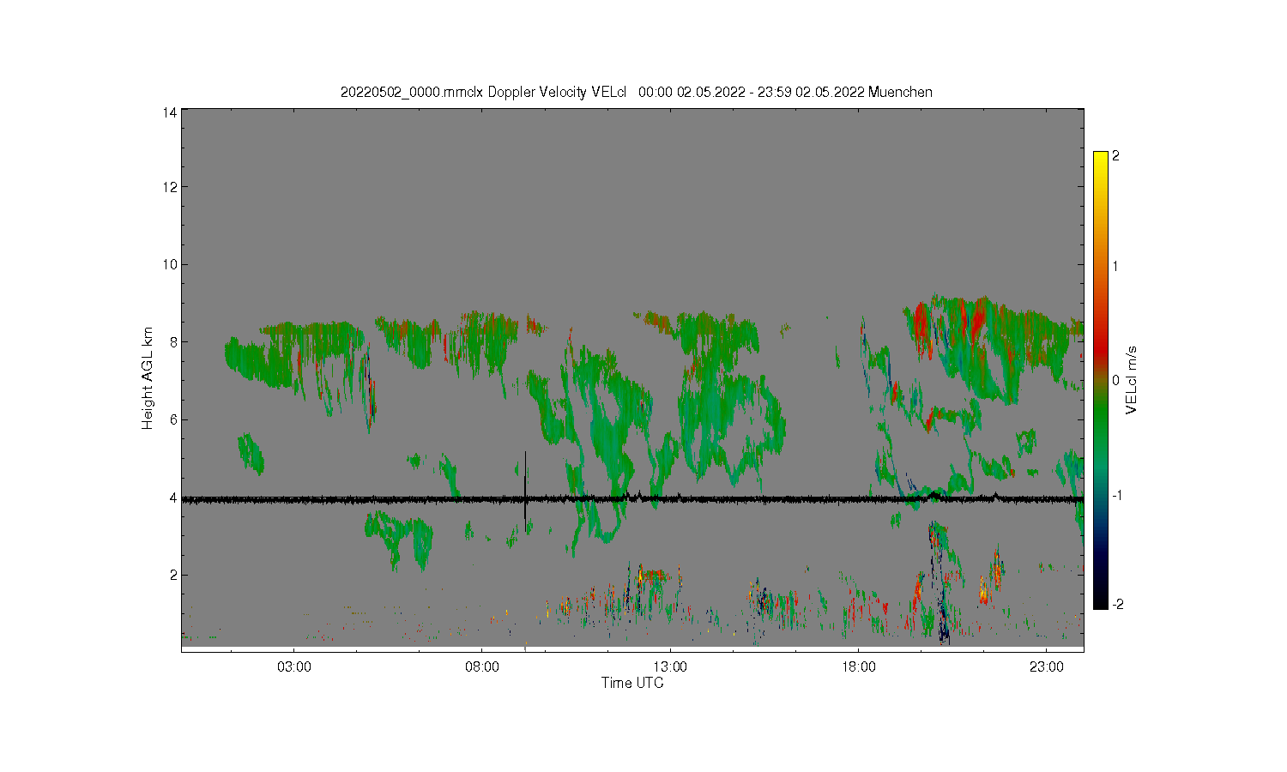Viewport: 1287px width, 772px height.
Task: Click the 03:00 time tick label
Action: [x=294, y=666]
